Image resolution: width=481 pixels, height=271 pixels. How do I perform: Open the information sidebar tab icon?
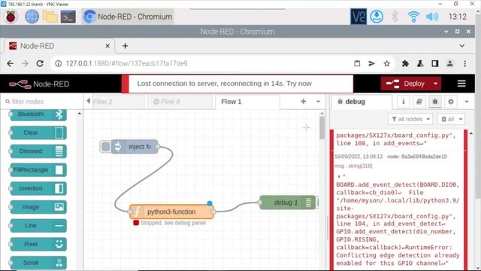(x=404, y=102)
